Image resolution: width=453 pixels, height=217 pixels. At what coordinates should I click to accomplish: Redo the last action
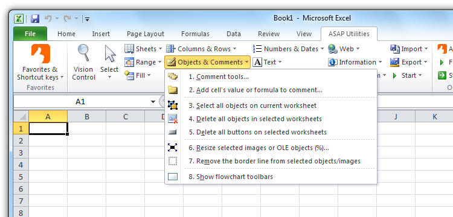67,19
